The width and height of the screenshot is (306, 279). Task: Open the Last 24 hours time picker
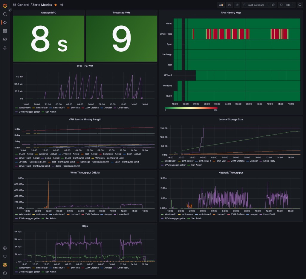tap(256, 5)
